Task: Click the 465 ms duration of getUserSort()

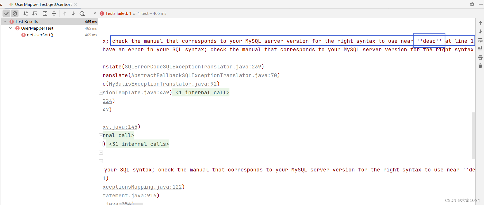Action: click(91, 35)
